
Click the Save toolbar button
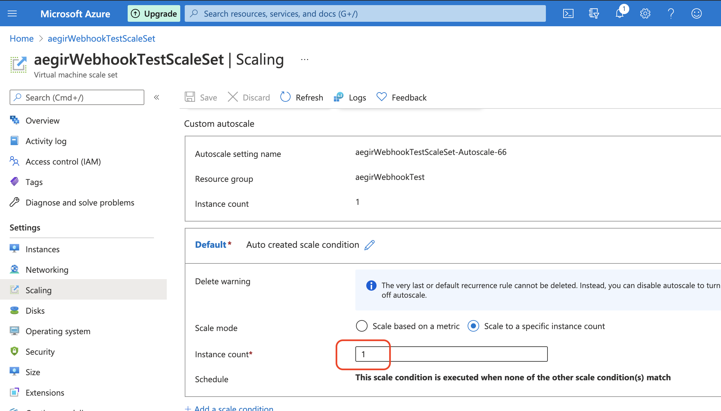coord(201,97)
